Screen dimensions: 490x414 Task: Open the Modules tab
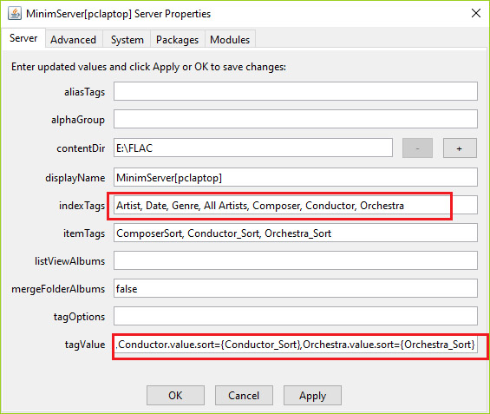(x=230, y=40)
